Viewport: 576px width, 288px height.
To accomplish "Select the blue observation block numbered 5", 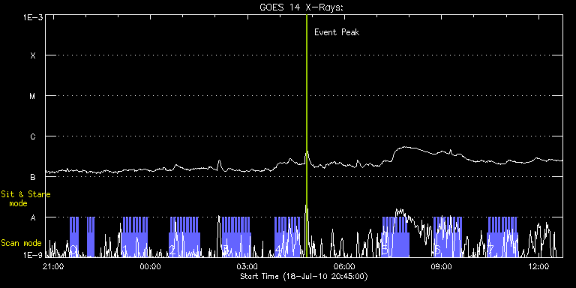I will tap(396, 237).
